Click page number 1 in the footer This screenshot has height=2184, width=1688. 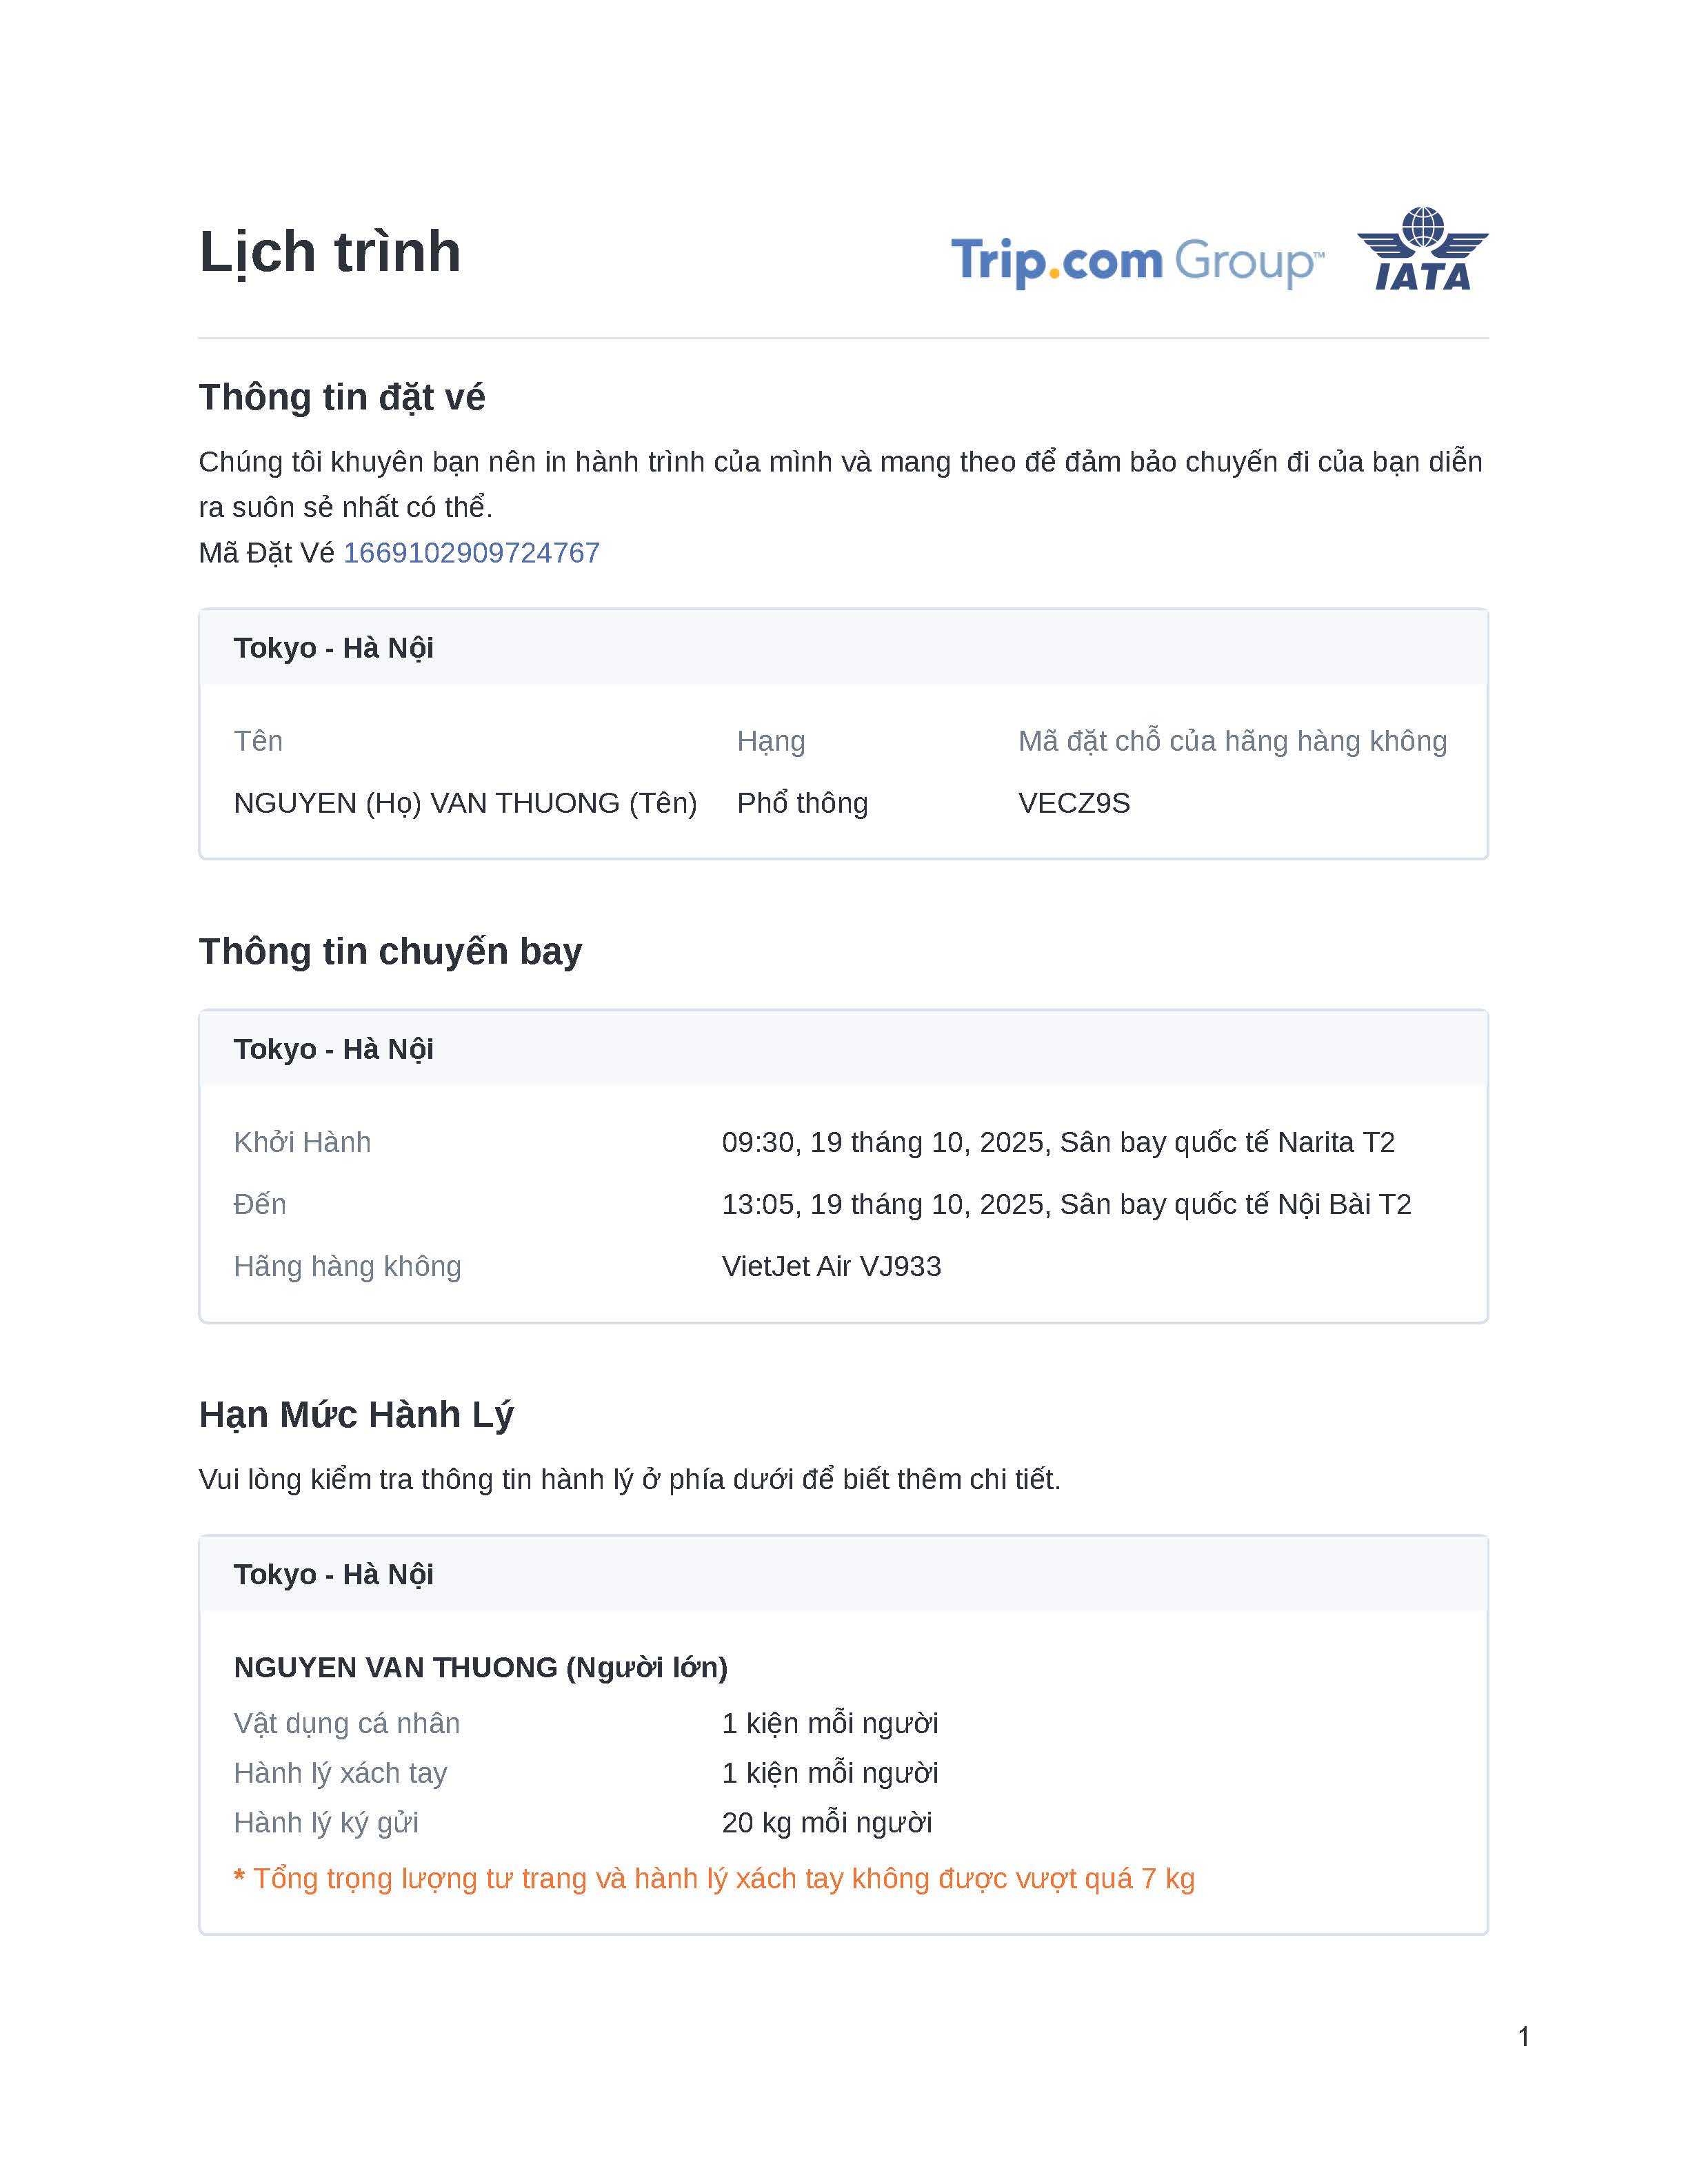coord(1523,2036)
